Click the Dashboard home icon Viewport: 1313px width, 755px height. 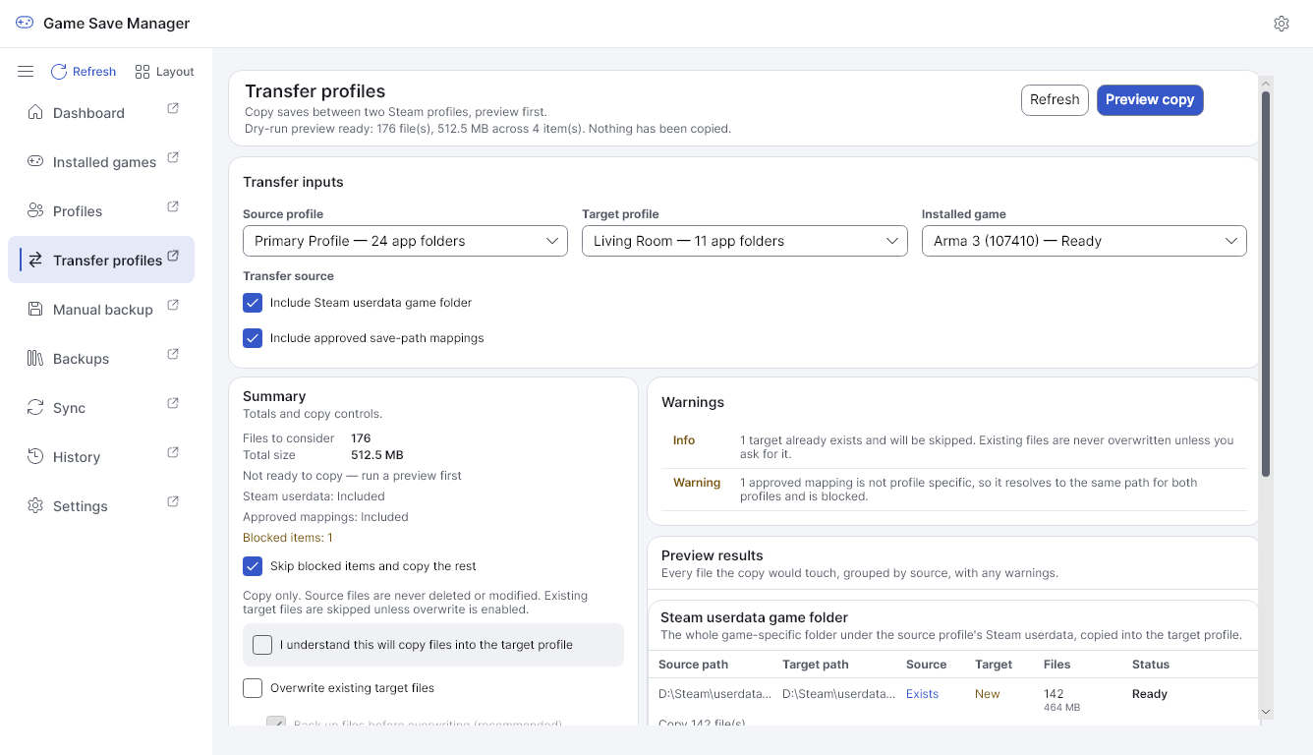[x=35, y=112]
